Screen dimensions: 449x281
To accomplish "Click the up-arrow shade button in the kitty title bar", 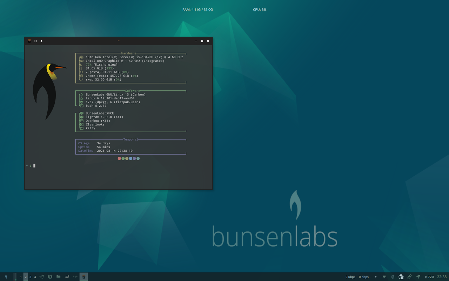I will (41, 41).
